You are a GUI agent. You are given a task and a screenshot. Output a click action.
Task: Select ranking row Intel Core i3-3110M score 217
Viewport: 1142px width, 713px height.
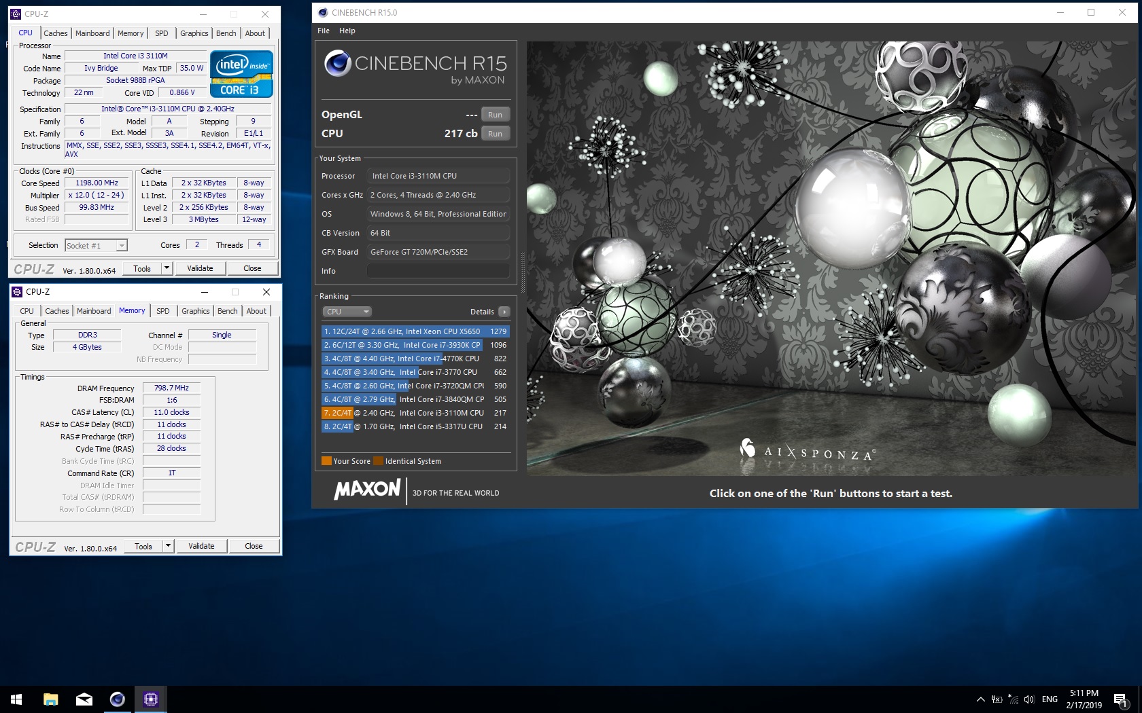tap(415, 413)
